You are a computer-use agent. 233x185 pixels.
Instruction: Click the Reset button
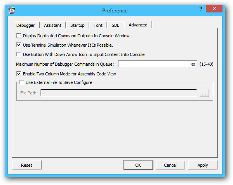[27, 165]
